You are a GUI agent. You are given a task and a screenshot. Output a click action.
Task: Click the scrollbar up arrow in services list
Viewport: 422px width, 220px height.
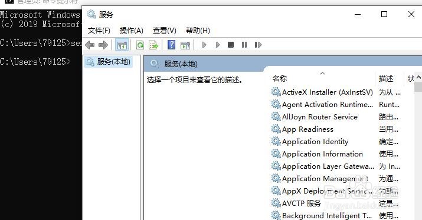[418, 77]
